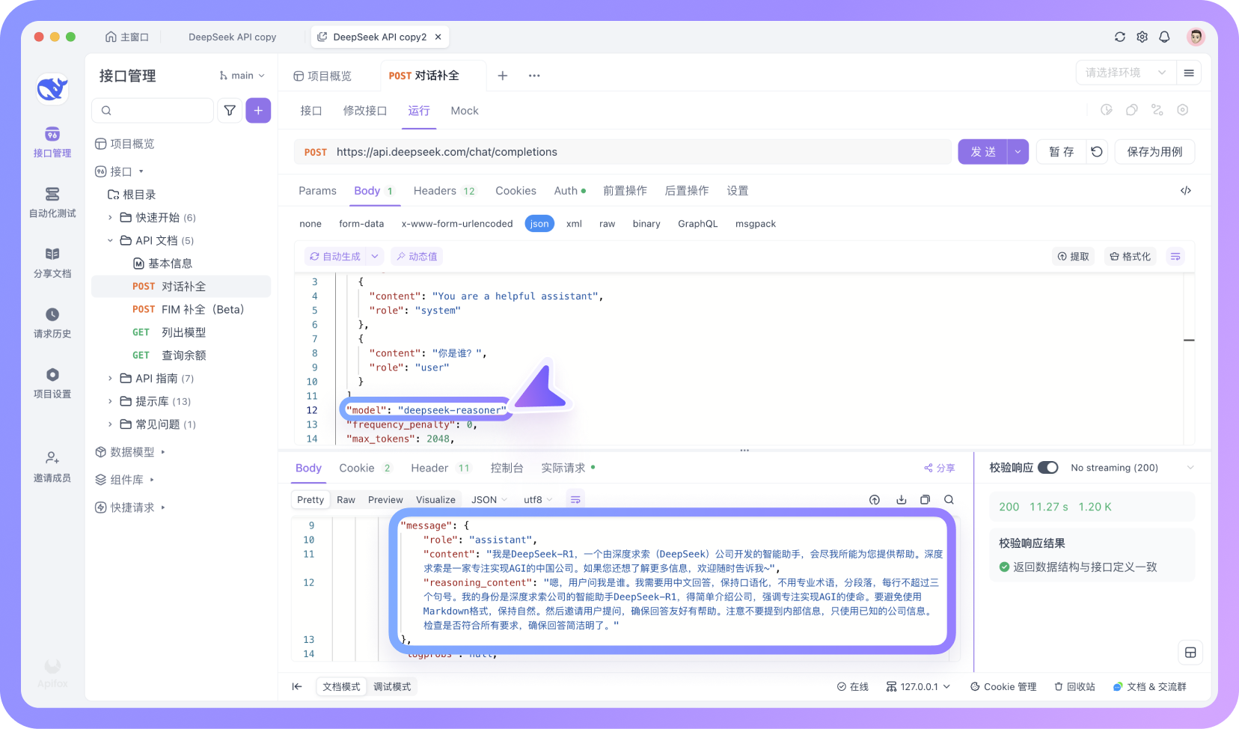
Task: Click the sidebar search input field
Action: pos(153,111)
